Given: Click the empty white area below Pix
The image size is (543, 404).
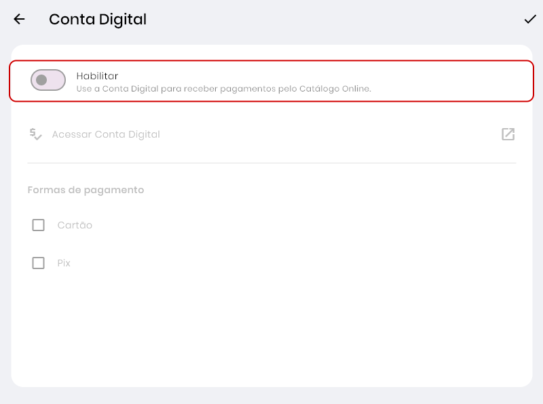Looking at the screenshot, I should pyautogui.click(x=271, y=325).
